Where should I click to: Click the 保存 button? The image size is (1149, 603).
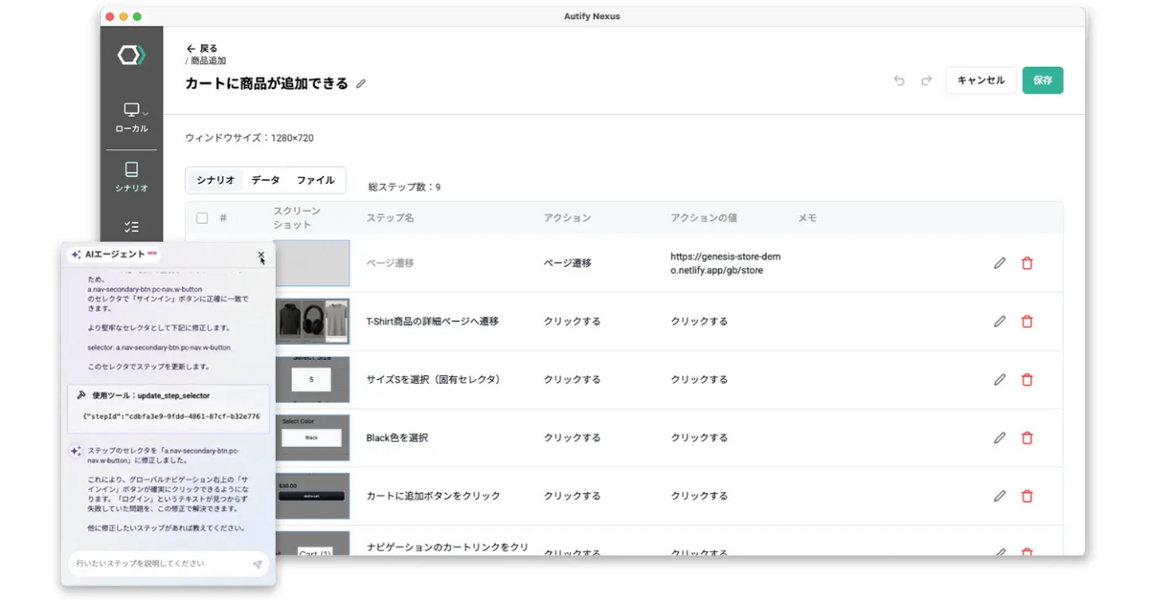coord(1042,80)
